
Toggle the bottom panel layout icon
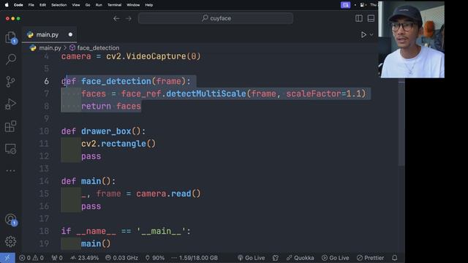[x=371, y=18]
